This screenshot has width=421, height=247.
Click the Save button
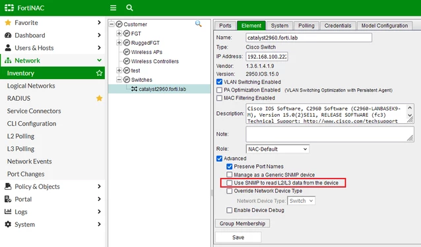point(238,237)
